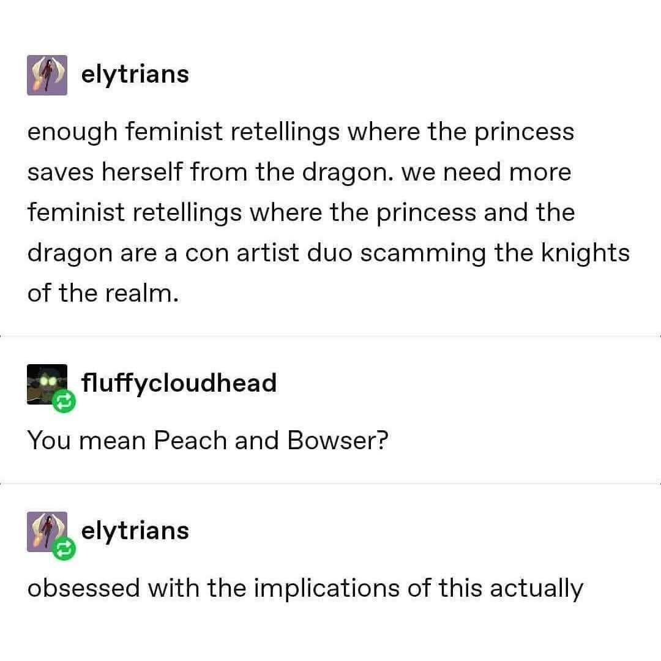
Task: Click the 'obsessed with the implications' reply text
Action: point(305,588)
